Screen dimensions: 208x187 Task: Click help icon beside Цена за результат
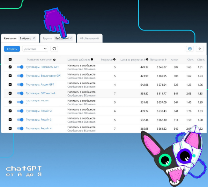click(147, 59)
